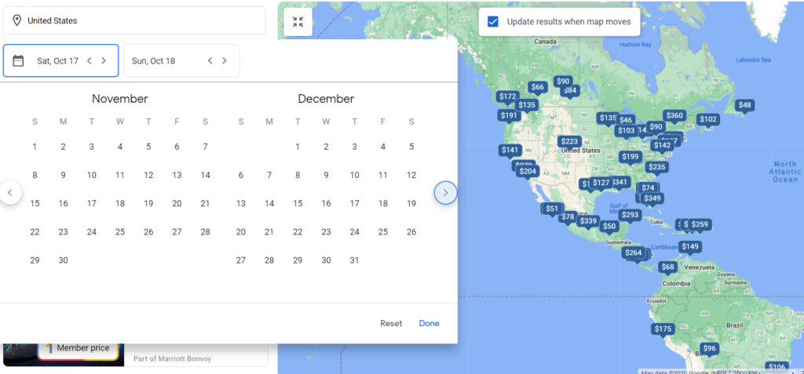Select the $259 price pin in the Caribbean

click(700, 224)
